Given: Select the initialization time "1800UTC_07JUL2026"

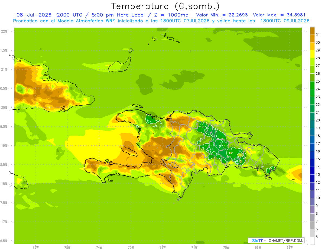Looking at the screenshot, I should [x=184, y=21].
